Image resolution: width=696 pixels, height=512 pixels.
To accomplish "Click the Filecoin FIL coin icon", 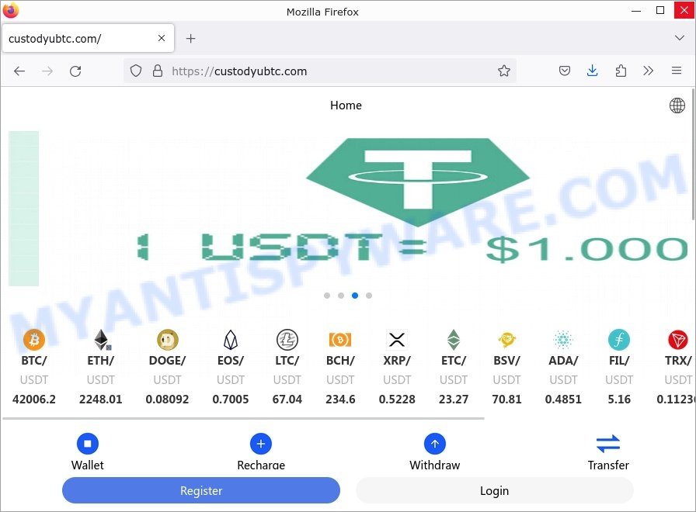I will 619,340.
